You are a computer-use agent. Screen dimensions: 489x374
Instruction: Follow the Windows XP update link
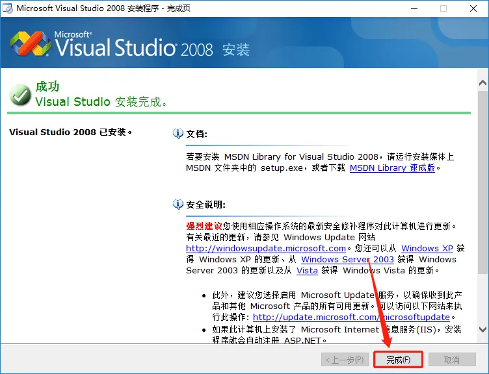(x=427, y=248)
